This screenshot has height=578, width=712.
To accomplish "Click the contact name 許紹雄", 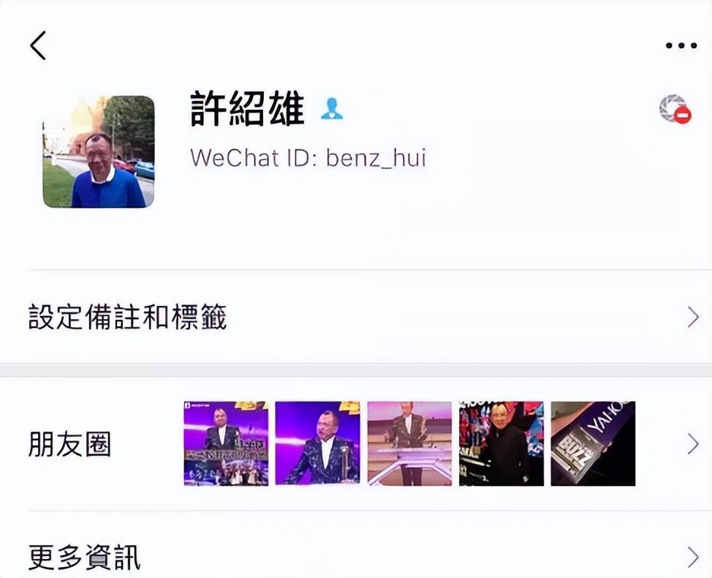I will point(248,109).
